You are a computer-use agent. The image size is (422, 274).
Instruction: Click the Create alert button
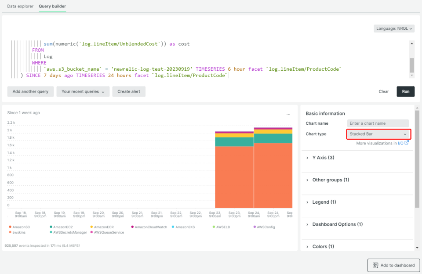(x=129, y=91)
